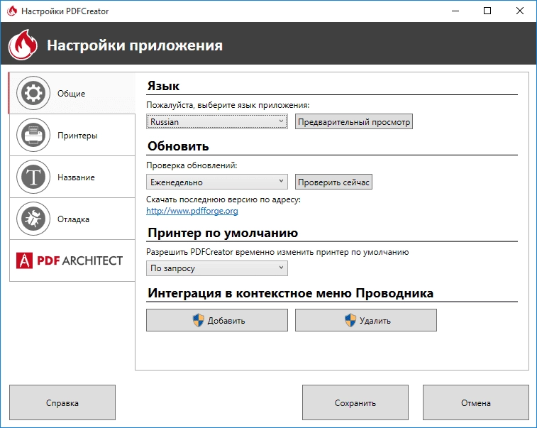Maximize the Настройки PDFCreator window
The image size is (537, 428).
487,11
